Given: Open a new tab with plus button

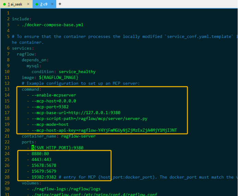Looking at the screenshot, I should coord(60,4).
